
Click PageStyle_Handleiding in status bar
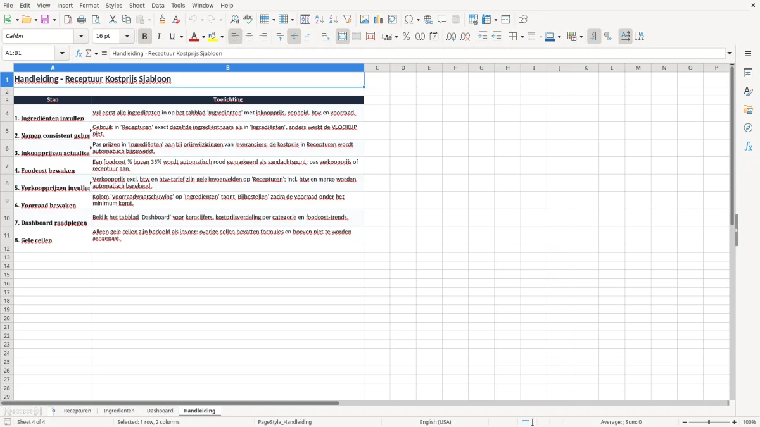(284, 422)
